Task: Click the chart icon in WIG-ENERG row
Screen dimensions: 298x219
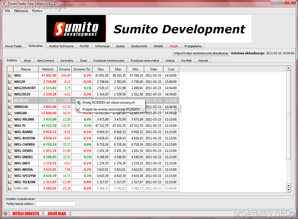Action: (x=10, y=157)
